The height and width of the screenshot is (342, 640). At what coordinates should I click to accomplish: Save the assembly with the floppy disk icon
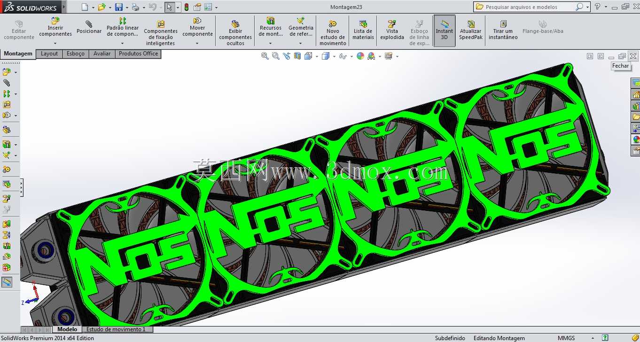(119, 7)
